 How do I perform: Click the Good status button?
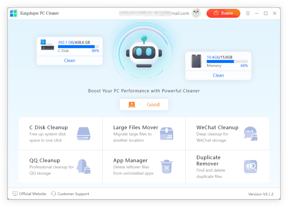coord(144,104)
